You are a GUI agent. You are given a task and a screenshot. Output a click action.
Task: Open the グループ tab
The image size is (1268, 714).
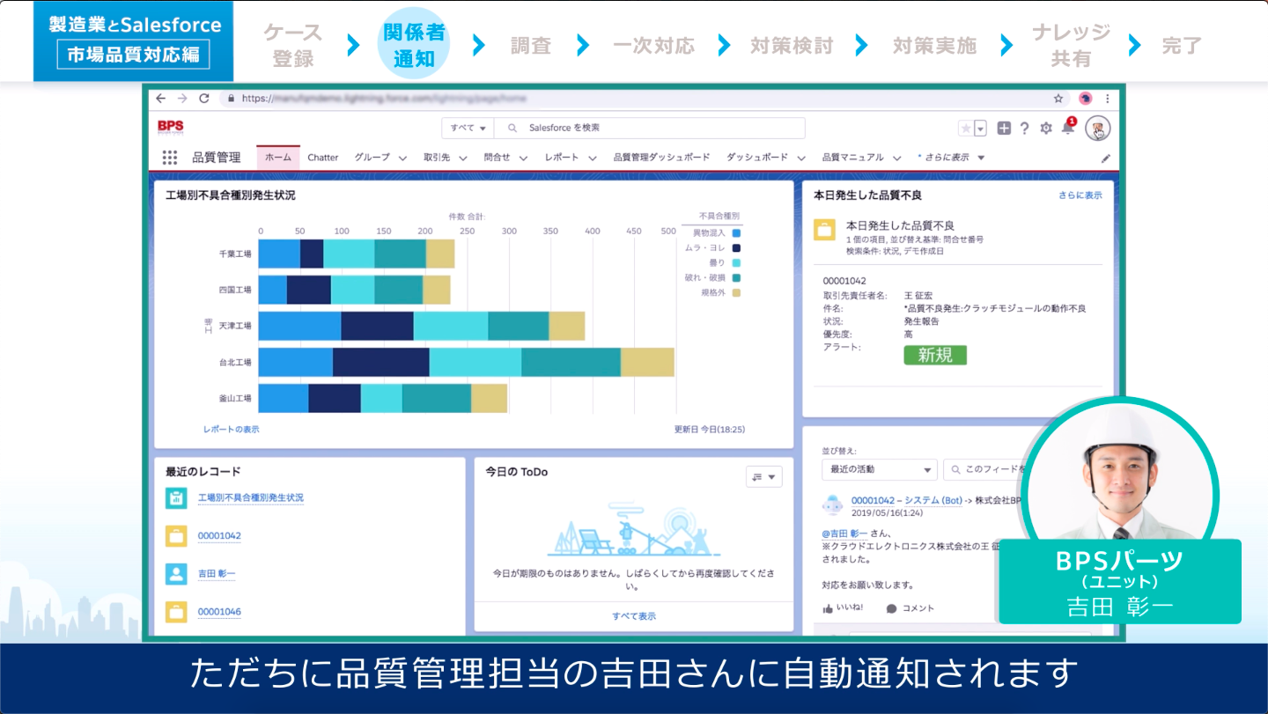[x=372, y=158]
